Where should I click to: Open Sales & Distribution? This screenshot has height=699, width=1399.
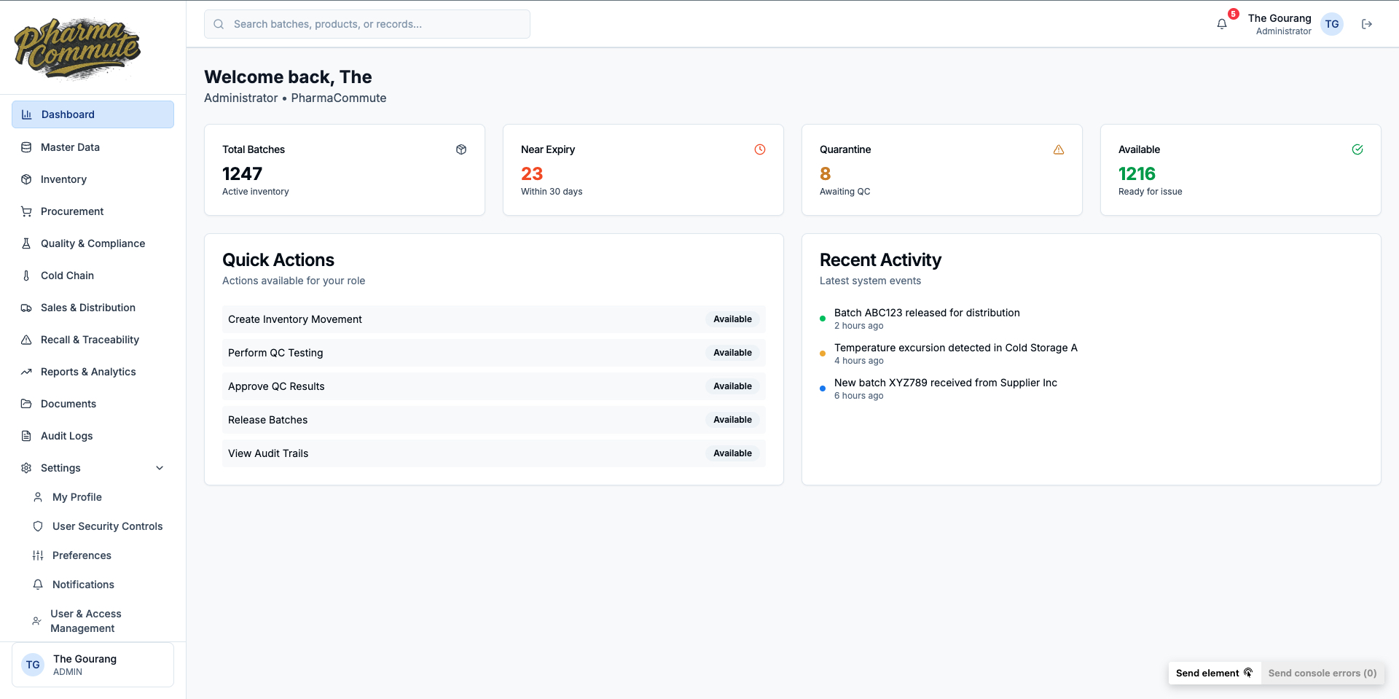tap(93, 308)
